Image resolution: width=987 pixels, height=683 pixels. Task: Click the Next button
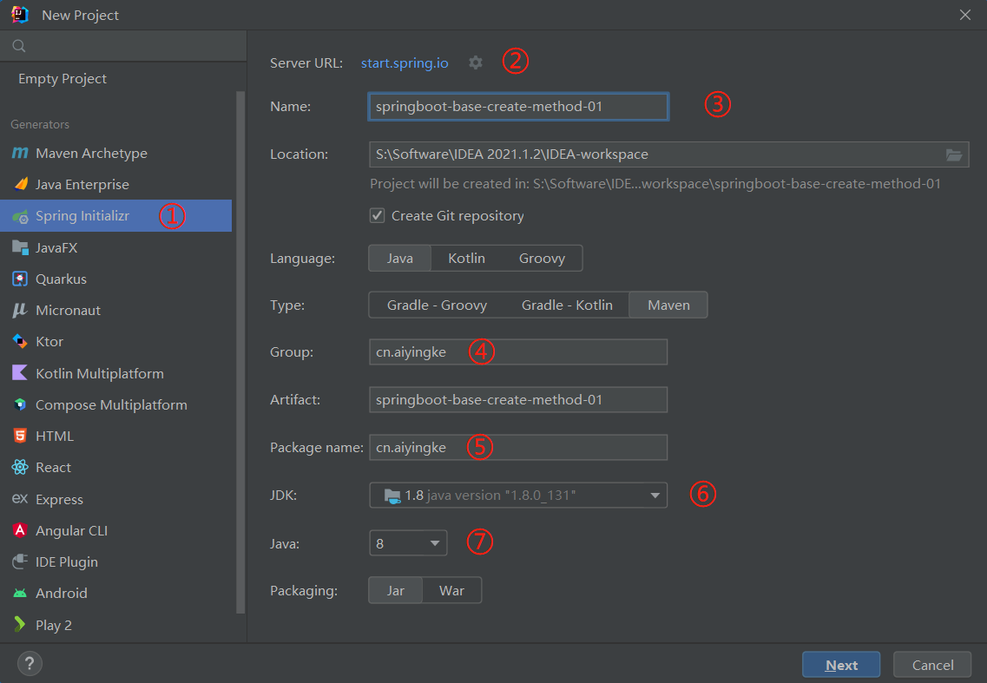(841, 665)
